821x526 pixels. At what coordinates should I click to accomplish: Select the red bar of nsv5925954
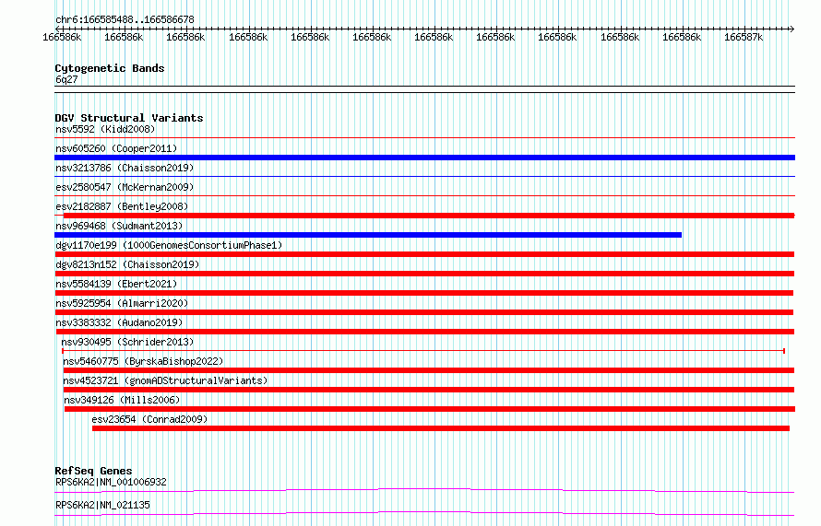(424, 312)
